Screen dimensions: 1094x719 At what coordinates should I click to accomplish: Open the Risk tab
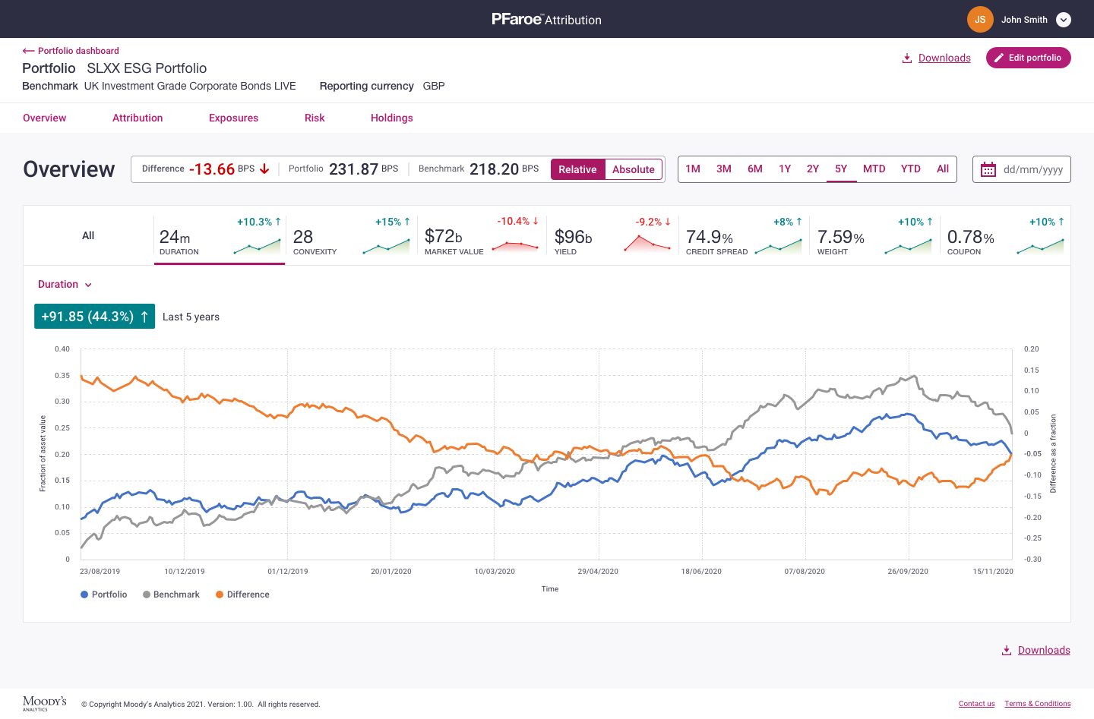click(x=315, y=118)
